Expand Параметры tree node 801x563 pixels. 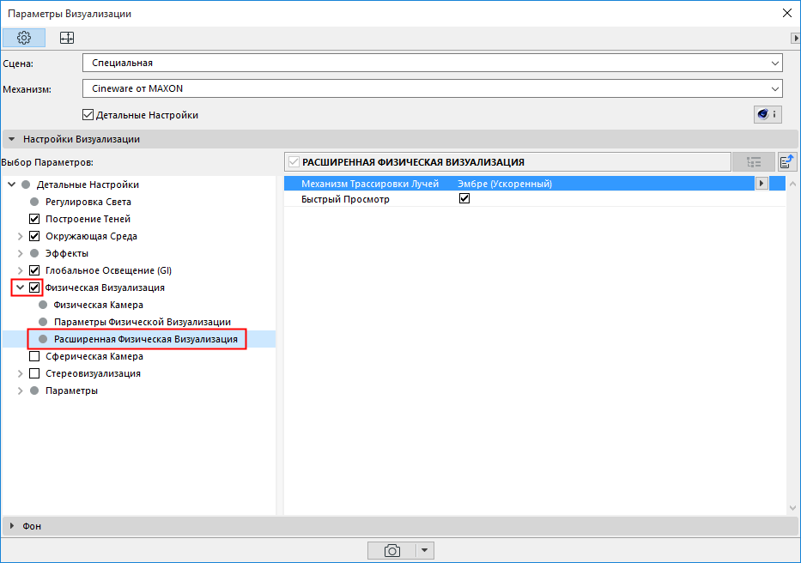(21, 390)
